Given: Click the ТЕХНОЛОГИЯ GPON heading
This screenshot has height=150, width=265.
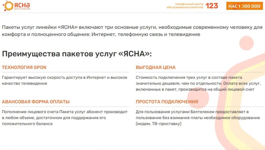Looking at the screenshot, I should [24, 67].
